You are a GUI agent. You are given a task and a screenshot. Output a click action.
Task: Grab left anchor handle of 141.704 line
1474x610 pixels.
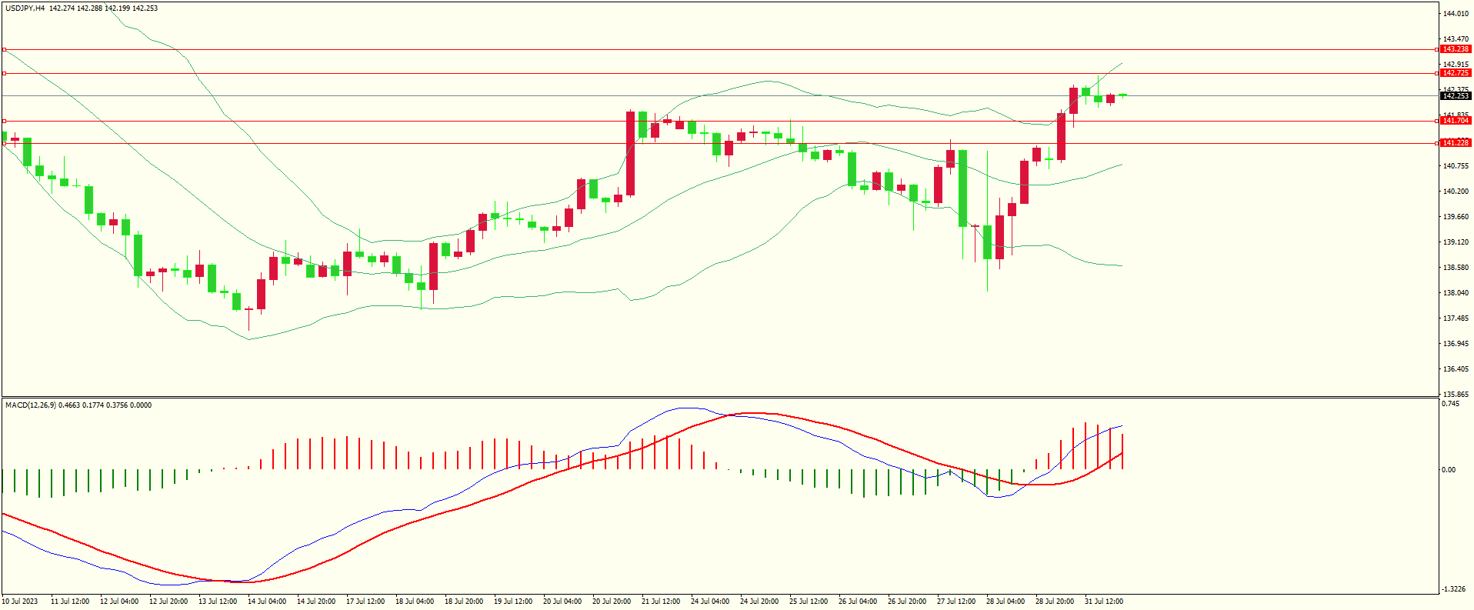4,121
